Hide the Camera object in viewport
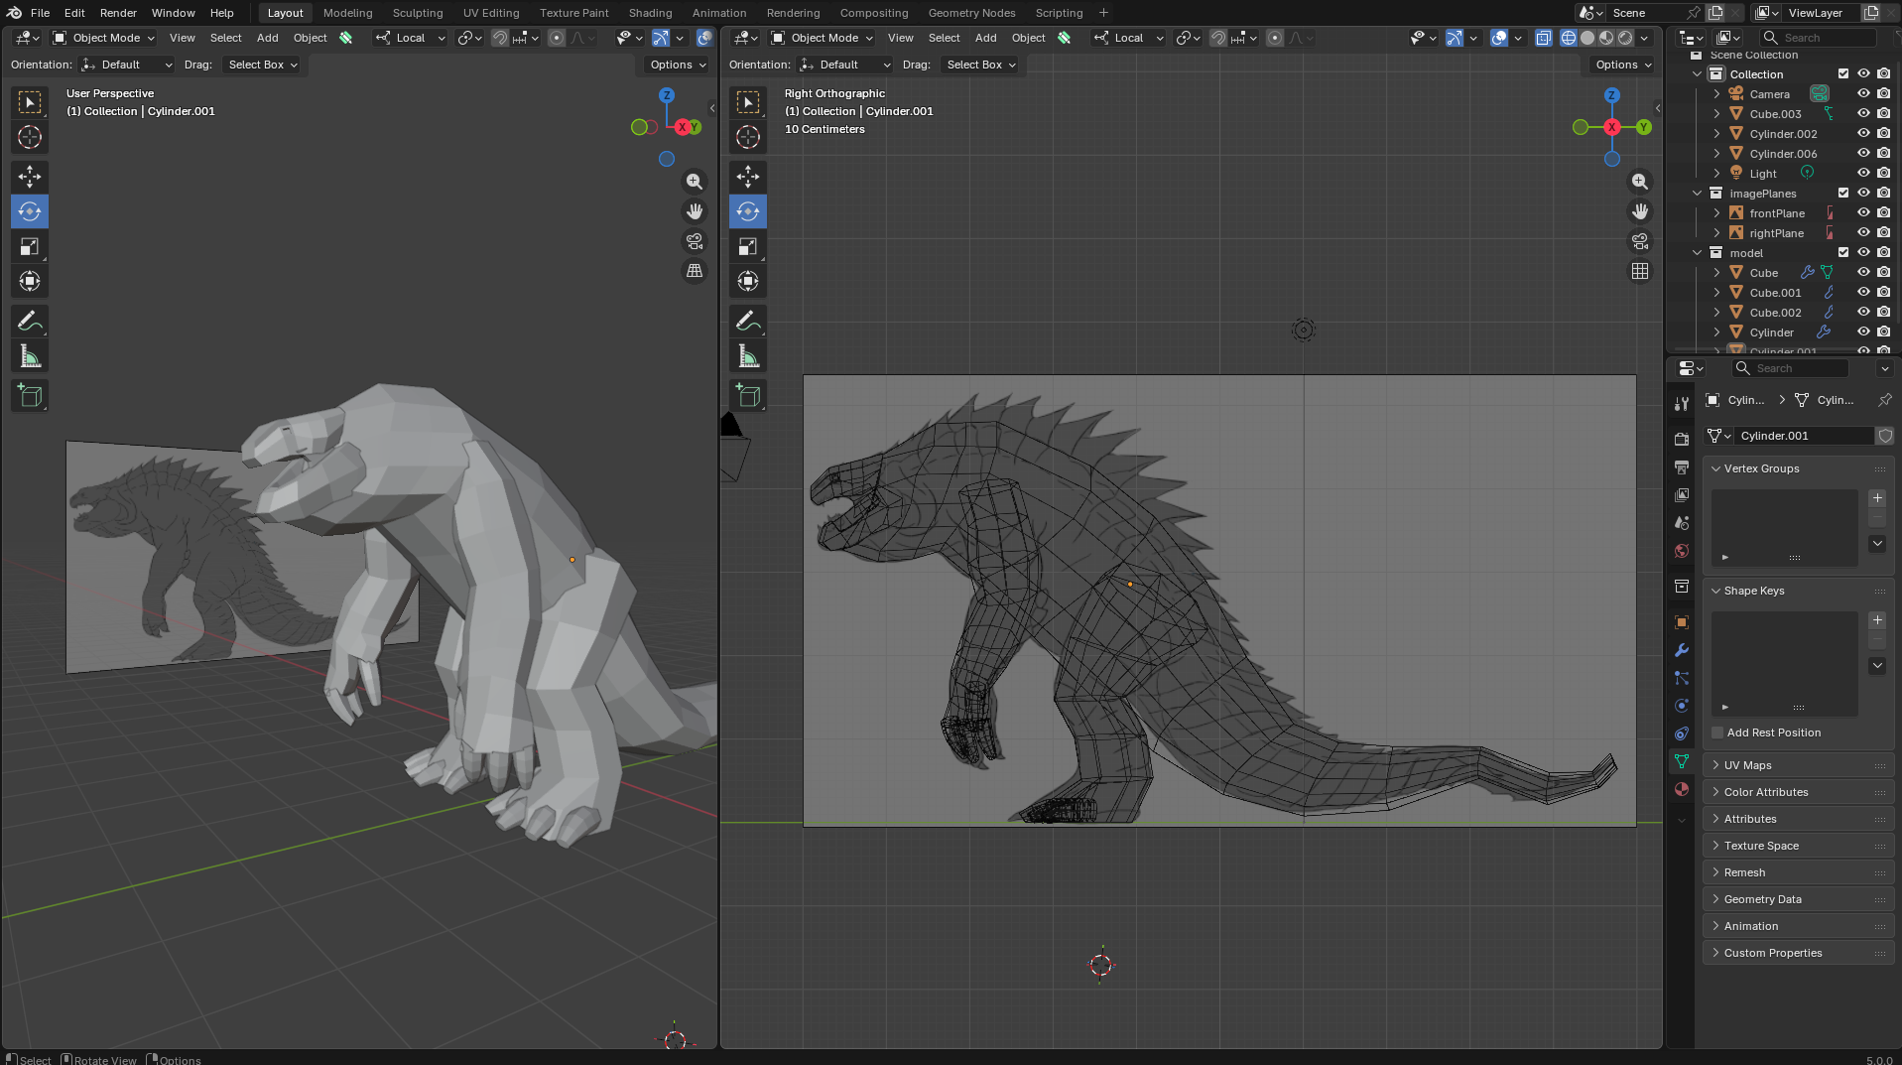 point(1863,93)
